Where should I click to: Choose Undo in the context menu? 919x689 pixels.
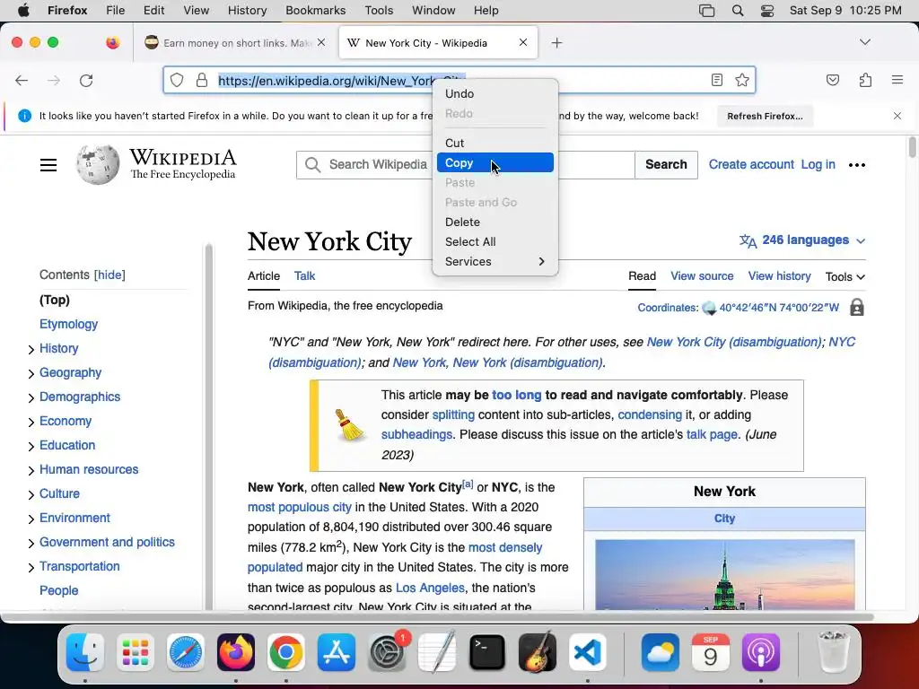pos(495,93)
